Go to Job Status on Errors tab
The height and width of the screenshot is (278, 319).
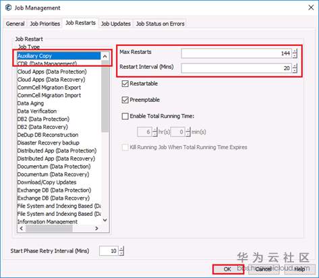tap(160, 24)
